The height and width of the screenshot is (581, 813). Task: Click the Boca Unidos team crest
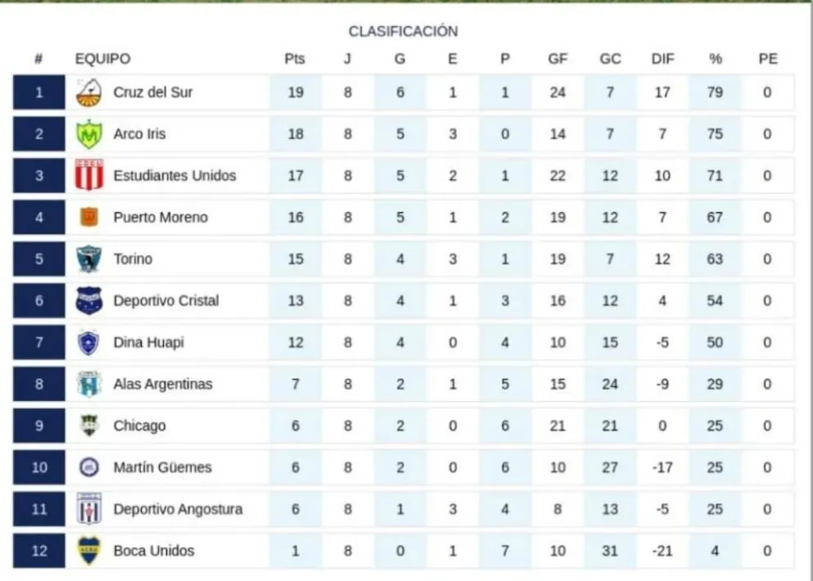(89, 551)
